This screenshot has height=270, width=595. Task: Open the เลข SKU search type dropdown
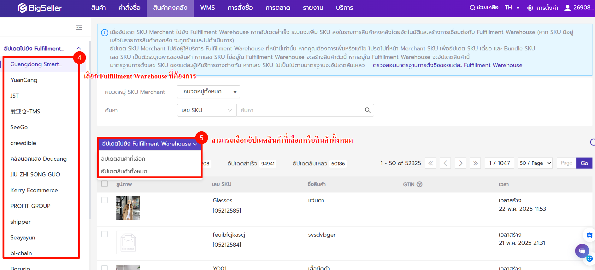[207, 110]
